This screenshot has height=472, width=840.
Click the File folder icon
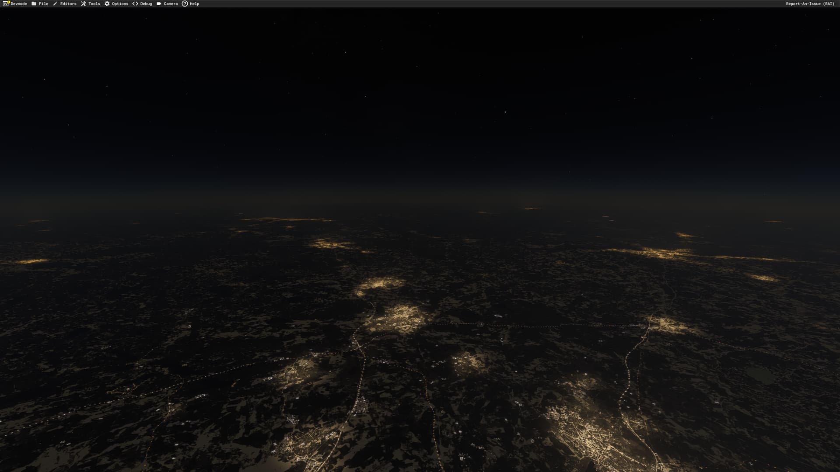tap(34, 3)
